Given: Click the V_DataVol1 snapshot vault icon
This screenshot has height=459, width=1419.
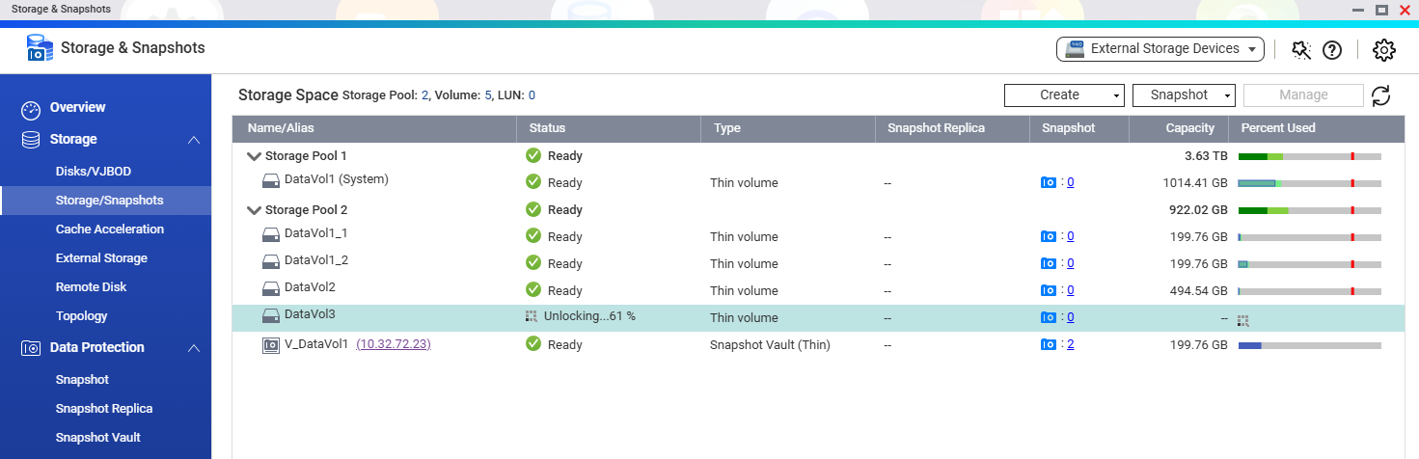Looking at the screenshot, I should pos(271,344).
